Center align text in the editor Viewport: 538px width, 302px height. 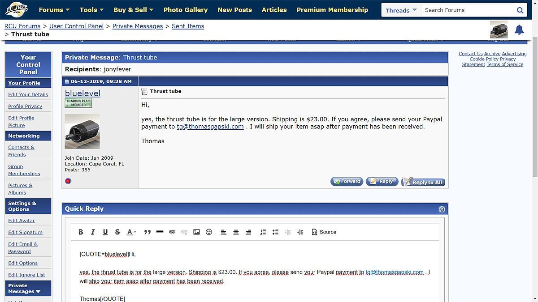pos(236,232)
